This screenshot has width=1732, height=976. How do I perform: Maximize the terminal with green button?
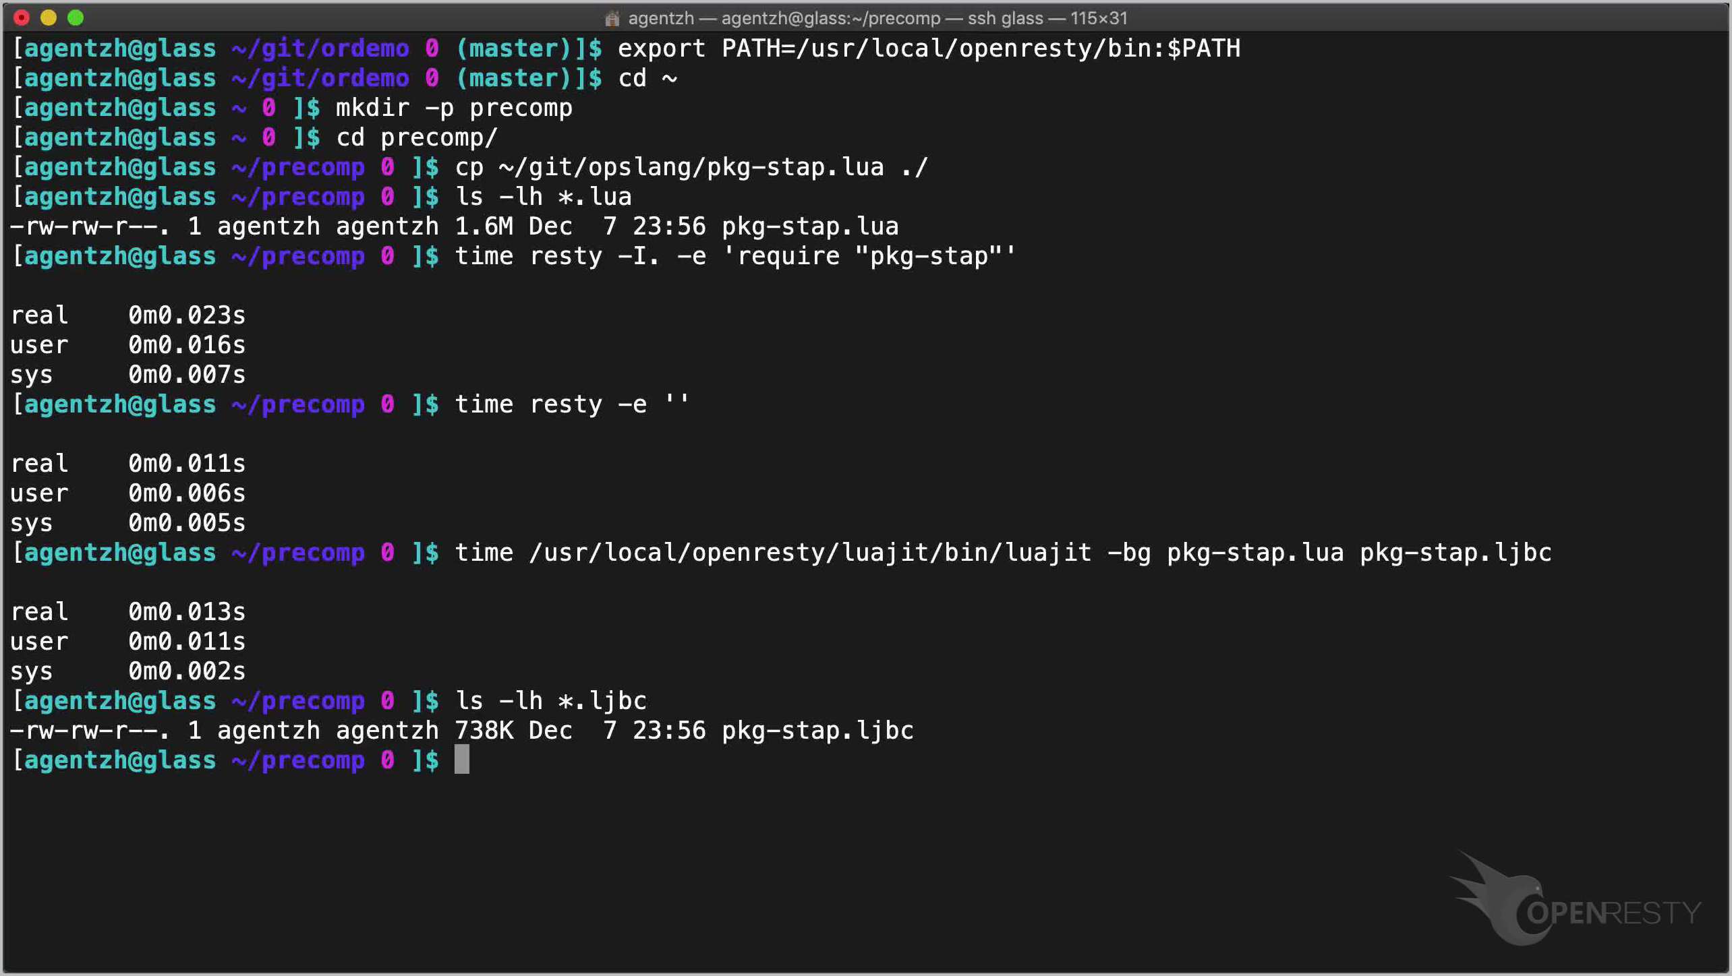pyautogui.click(x=76, y=18)
